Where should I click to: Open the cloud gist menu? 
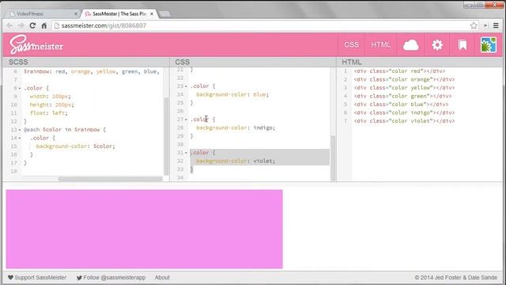coord(411,45)
